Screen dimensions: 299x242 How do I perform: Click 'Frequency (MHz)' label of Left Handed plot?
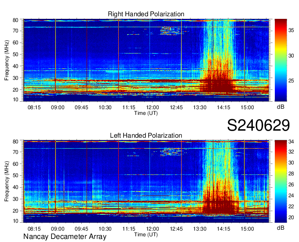coord(7,181)
